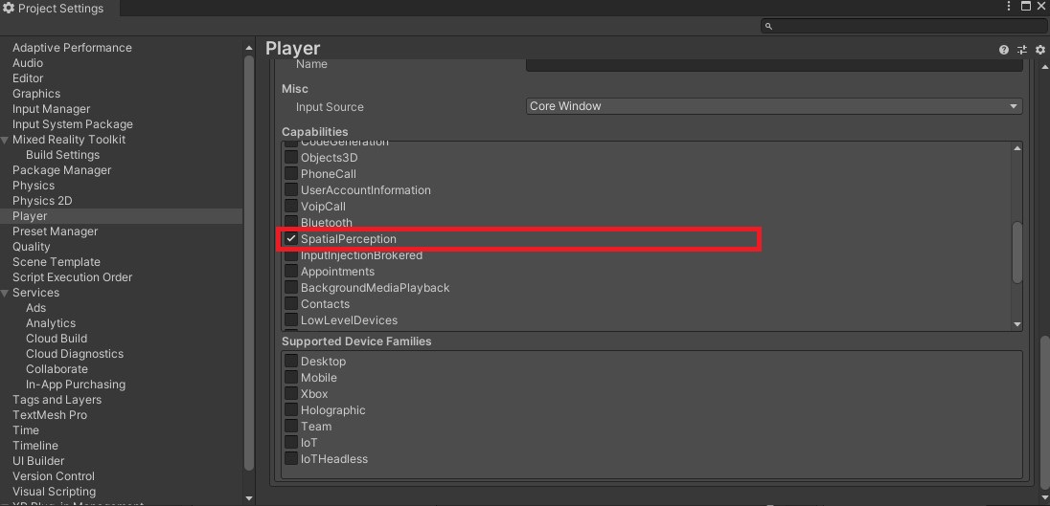Open TextMesh Pro settings
This screenshot has height=506, width=1050.
(50, 415)
